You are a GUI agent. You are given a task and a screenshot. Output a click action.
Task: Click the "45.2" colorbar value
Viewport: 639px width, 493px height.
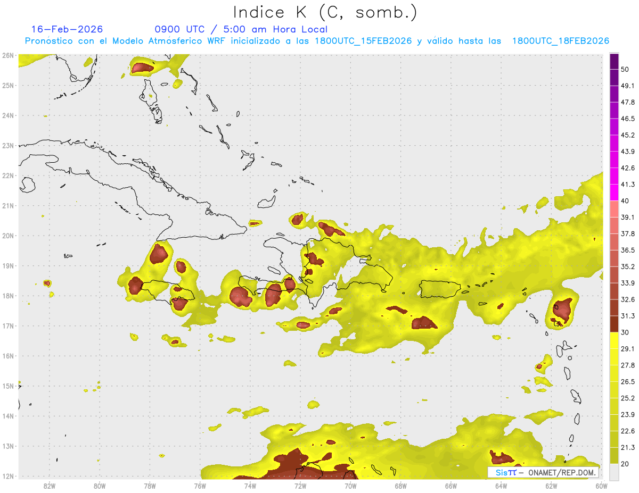[628, 135]
